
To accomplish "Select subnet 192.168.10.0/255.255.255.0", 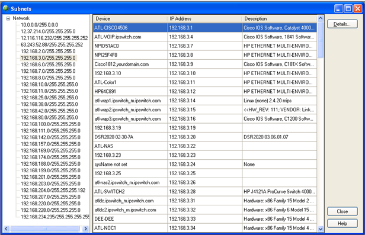I will point(49,85).
